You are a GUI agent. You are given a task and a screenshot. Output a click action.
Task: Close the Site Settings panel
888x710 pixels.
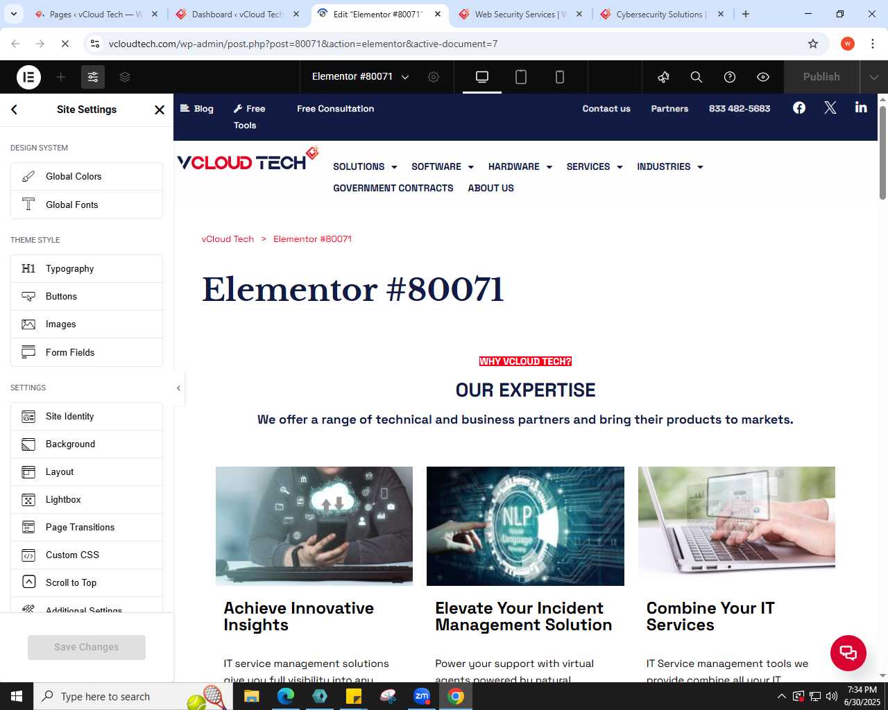point(160,110)
